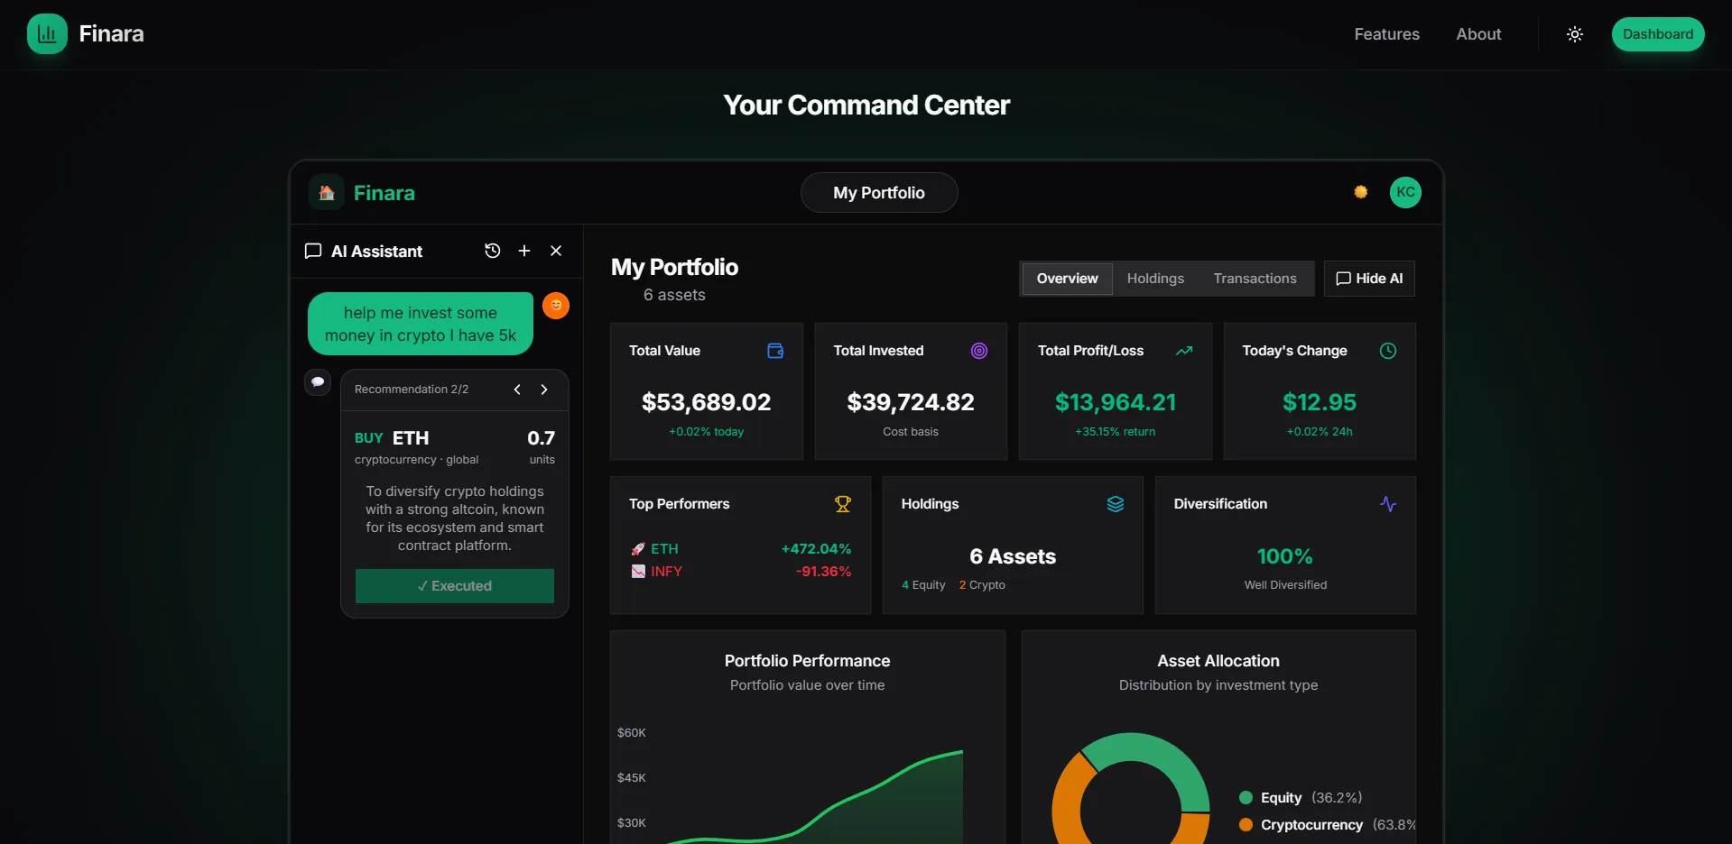Click the rocket icon next to ETH
The height and width of the screenshot is (844, 1732).
pos(638,549)
